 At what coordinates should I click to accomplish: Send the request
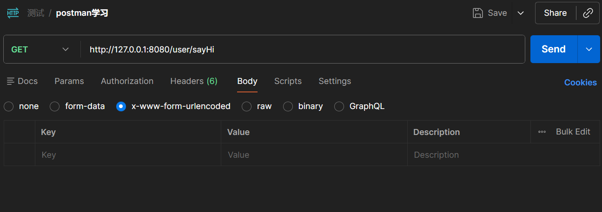click(x=553, y=49)
